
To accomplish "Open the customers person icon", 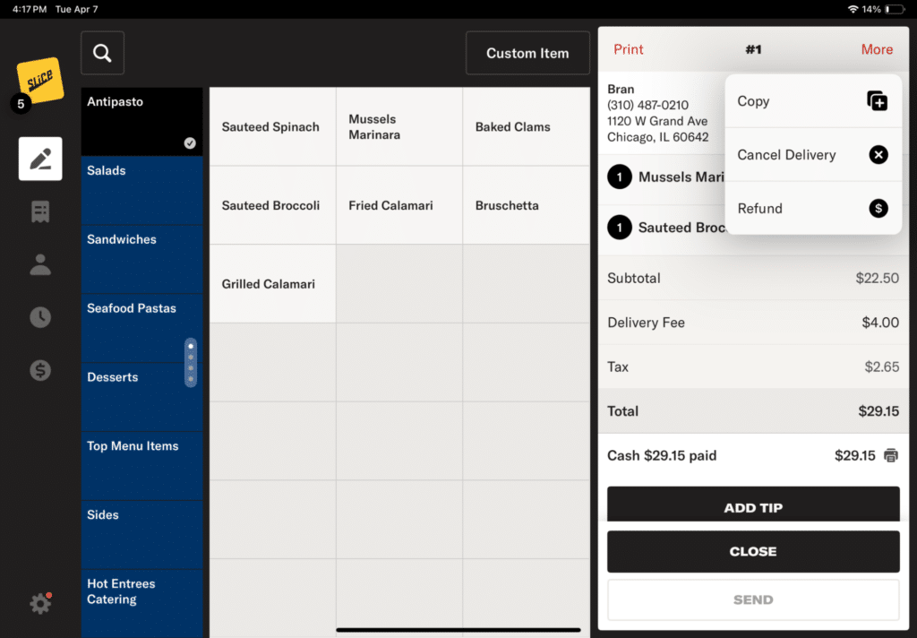I will pos(40,264).
